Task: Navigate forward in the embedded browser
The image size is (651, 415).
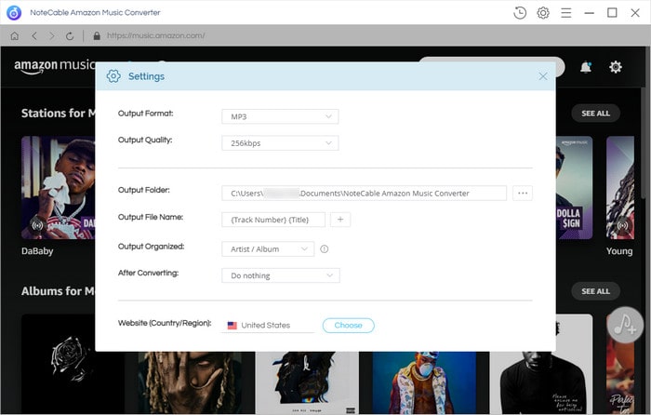Action: click(52, 35)
